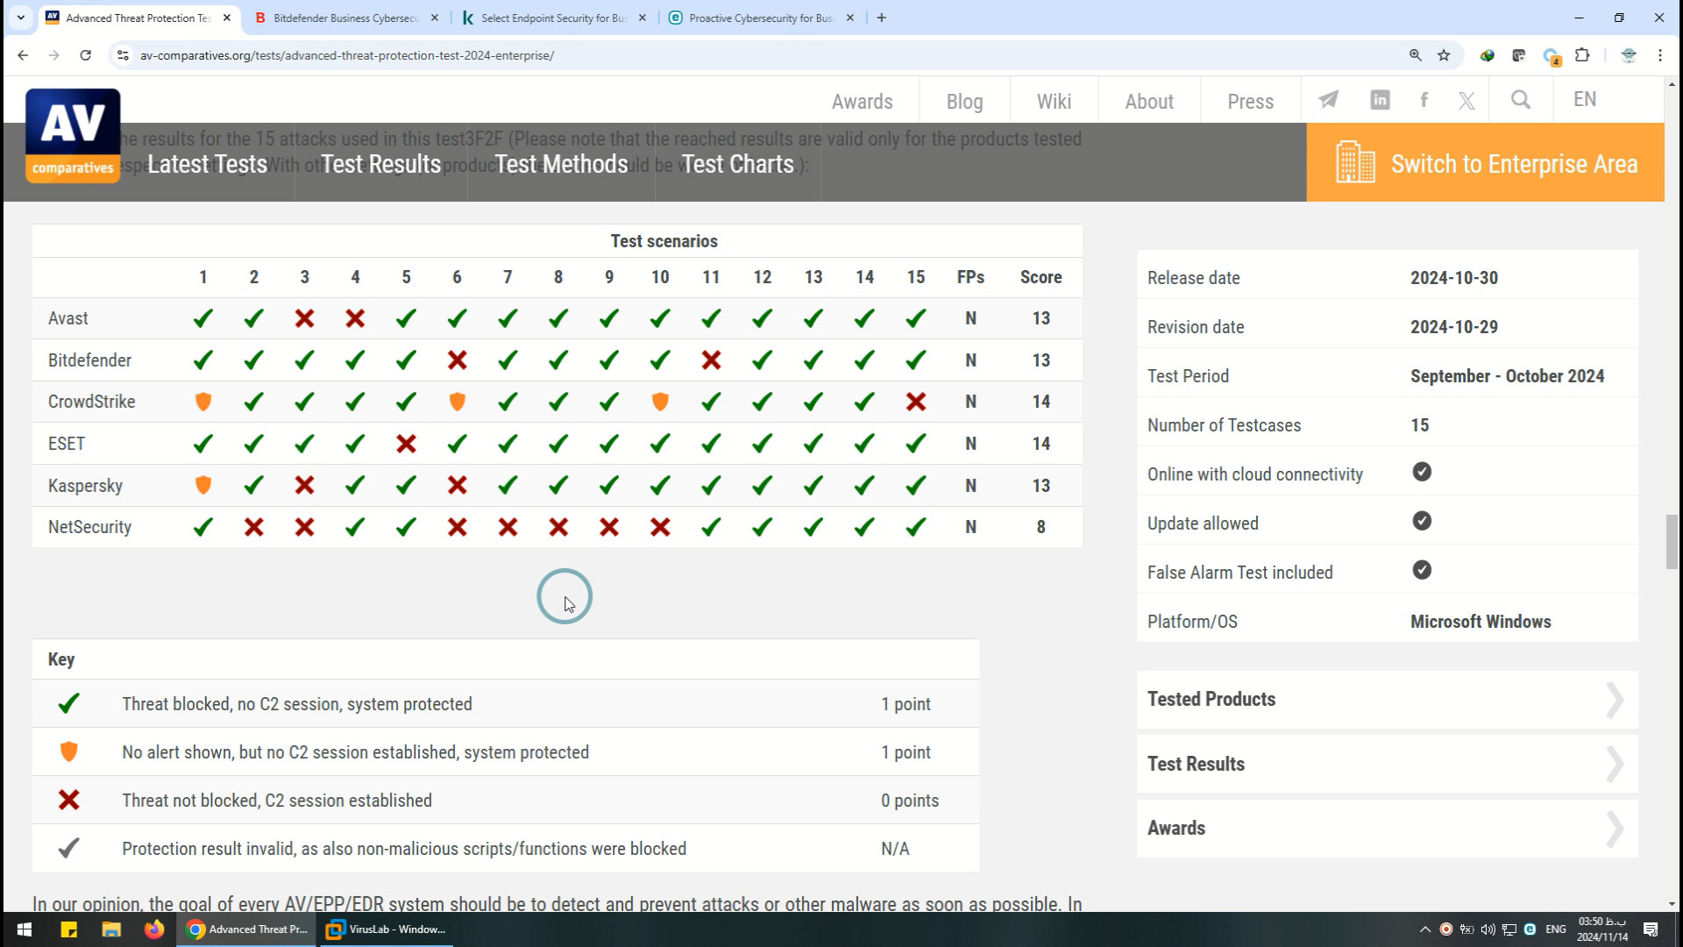Screen dimensions: 1683x947
Task: Click Kaspersky scenario 1 shield icon
Action: (203, 485)
